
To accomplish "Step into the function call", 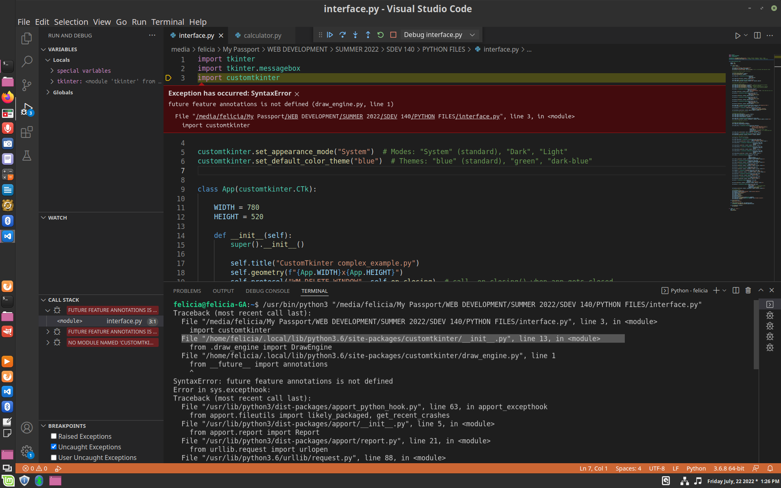I will click(355, 35).
